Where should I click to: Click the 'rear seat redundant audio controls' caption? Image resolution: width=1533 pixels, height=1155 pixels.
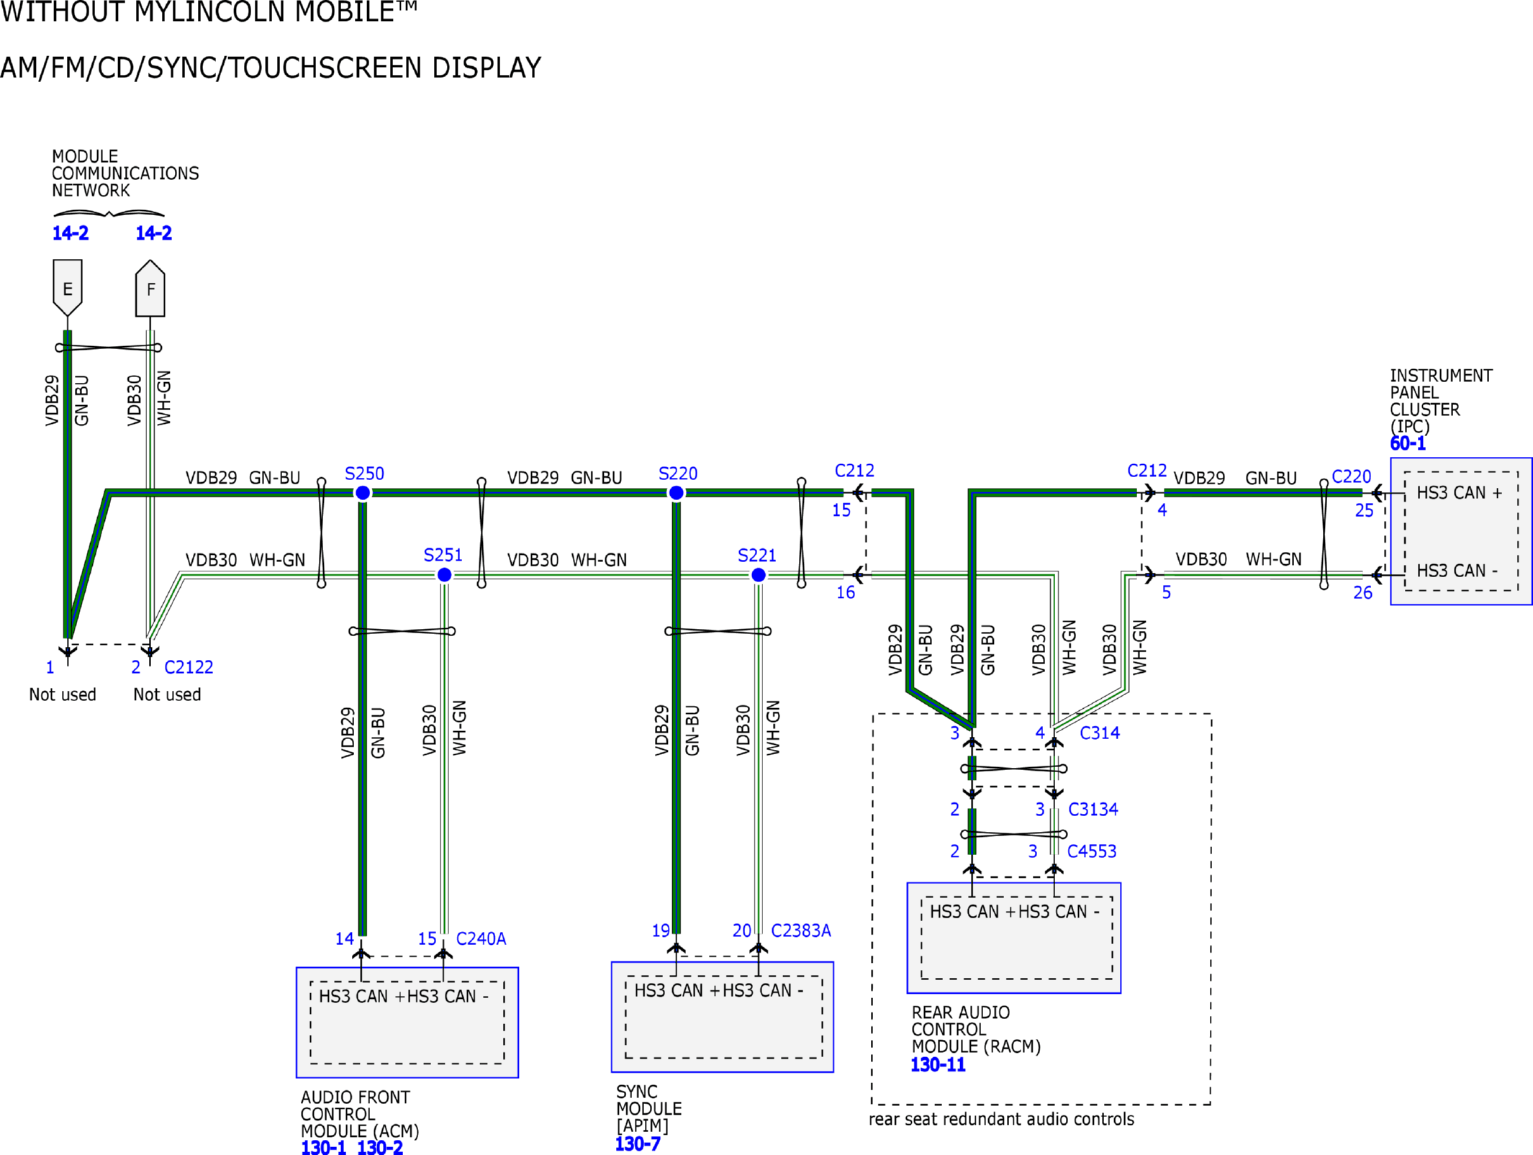tap(1001, 1119)
